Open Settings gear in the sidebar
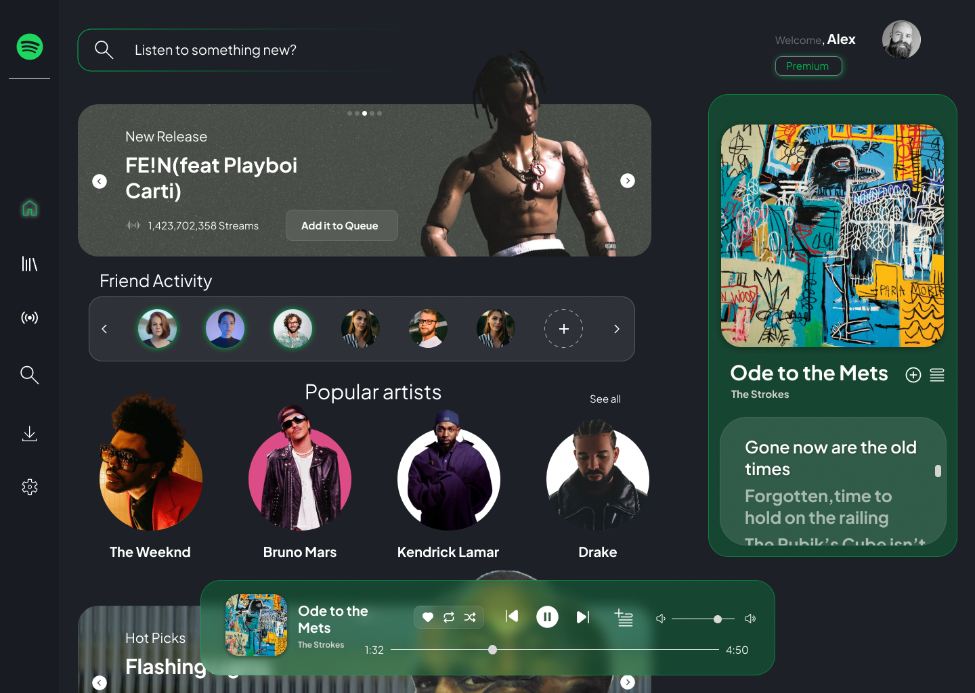This screenshot has width=975, height=693. tap(30, 487)
